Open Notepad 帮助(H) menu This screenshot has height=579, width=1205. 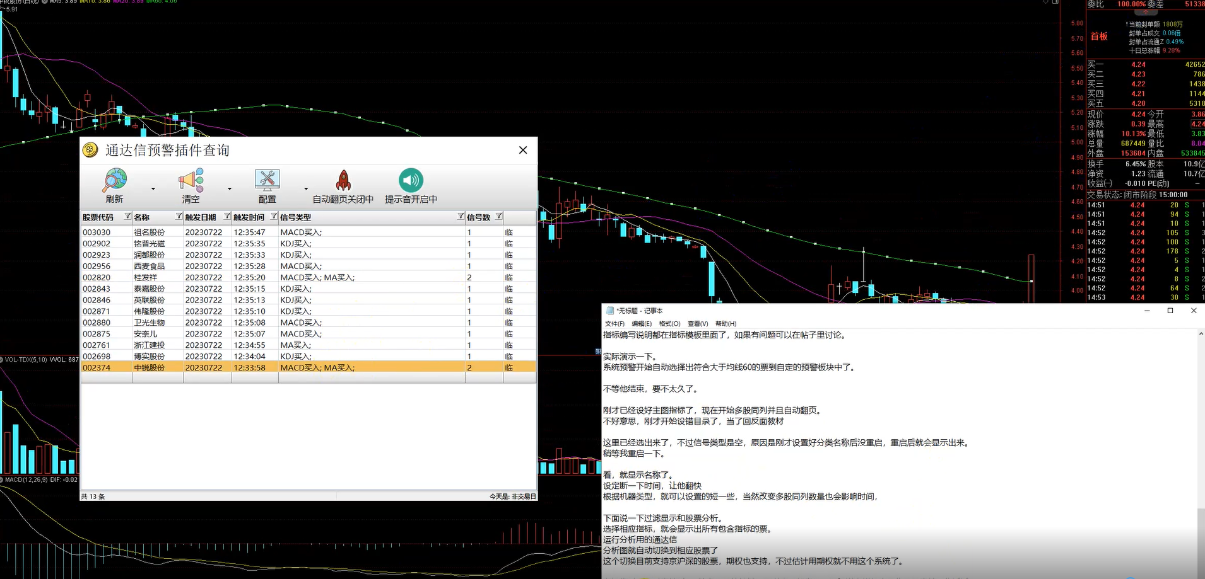[726, 324]
